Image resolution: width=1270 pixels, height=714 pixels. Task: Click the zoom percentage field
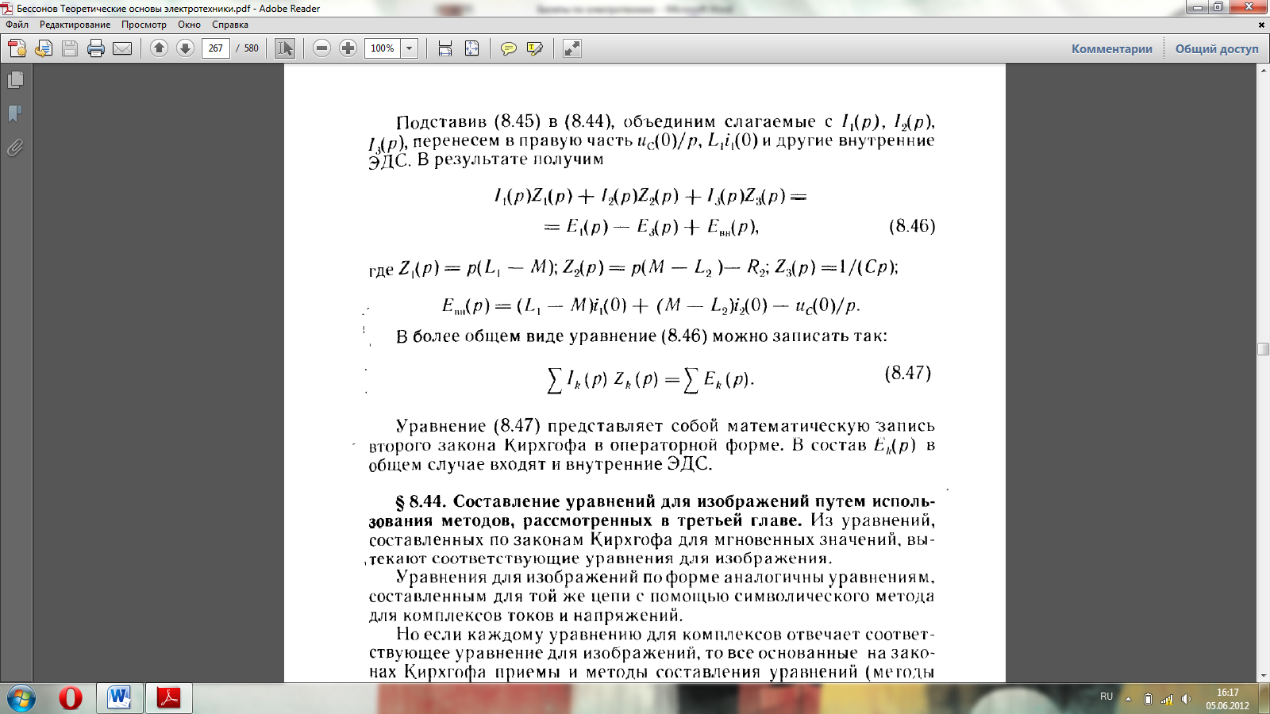click(x=383, y=48)
